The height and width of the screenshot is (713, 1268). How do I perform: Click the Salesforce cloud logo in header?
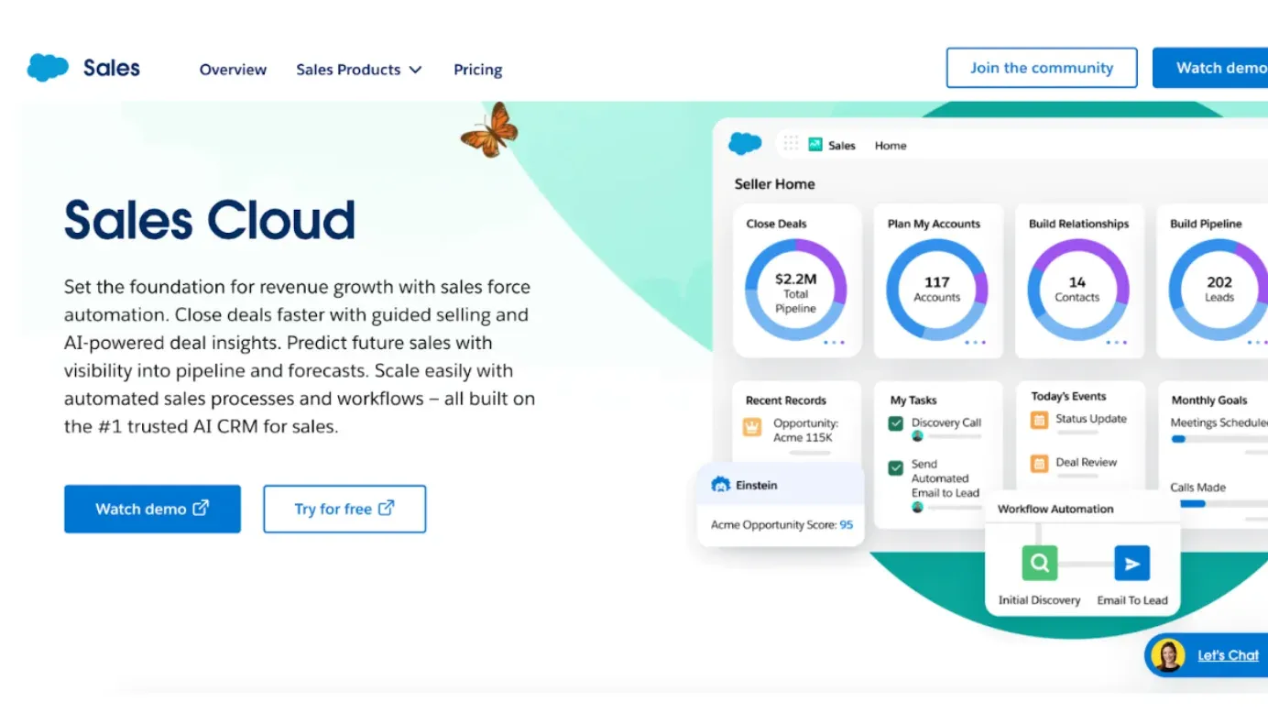(x=48, y=68)
